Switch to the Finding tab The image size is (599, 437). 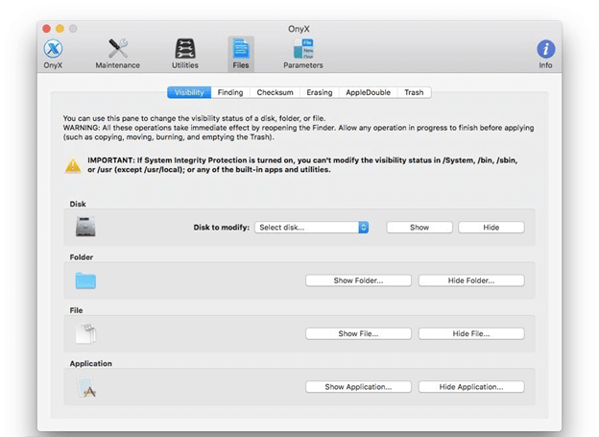click(230, 93)
